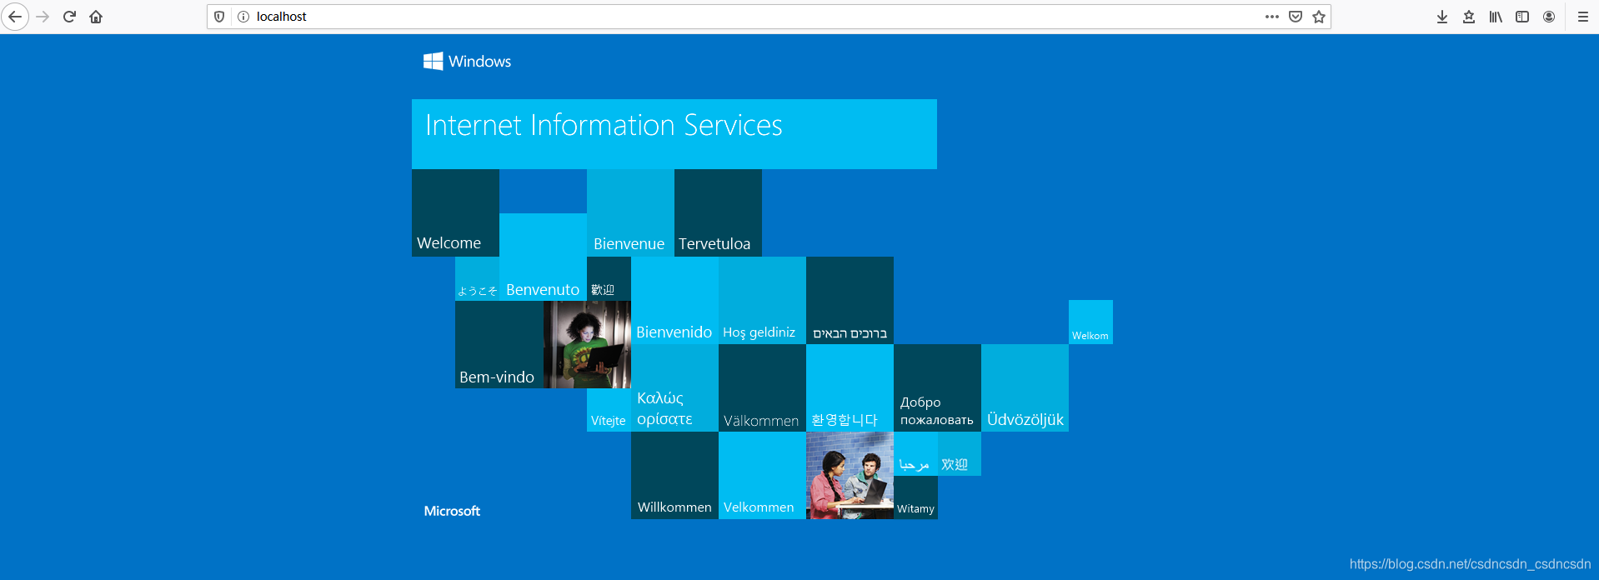The width and height of the screenshot is (1599, 580).
Task: Click the Korean 환영합니다 tile
Action: 850,387
